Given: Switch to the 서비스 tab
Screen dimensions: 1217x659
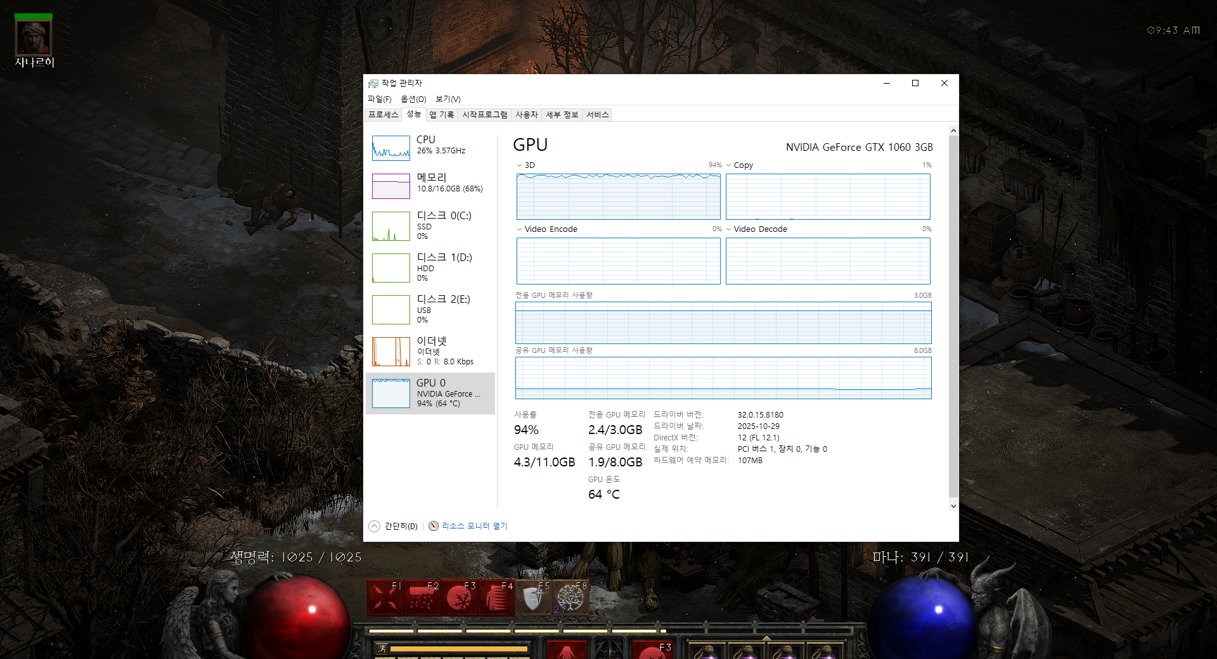Looking at the screenshot, I should click(598, 115).
